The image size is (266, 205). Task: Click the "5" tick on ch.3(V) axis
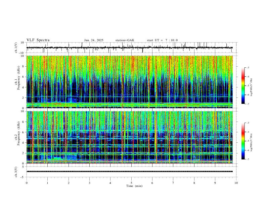(24, 167)
